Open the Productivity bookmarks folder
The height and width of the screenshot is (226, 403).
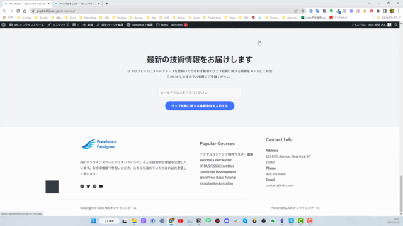[212, 18]
